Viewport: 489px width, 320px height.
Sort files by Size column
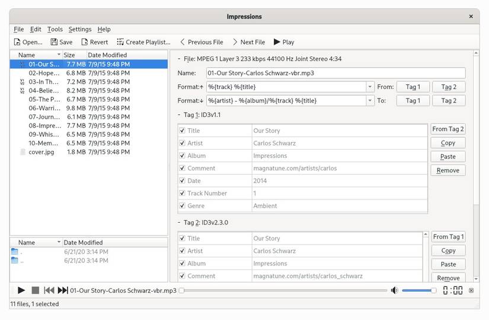coord(75,55)
